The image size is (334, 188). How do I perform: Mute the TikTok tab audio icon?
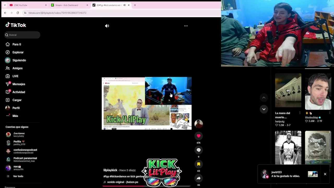tap(124, 5)
